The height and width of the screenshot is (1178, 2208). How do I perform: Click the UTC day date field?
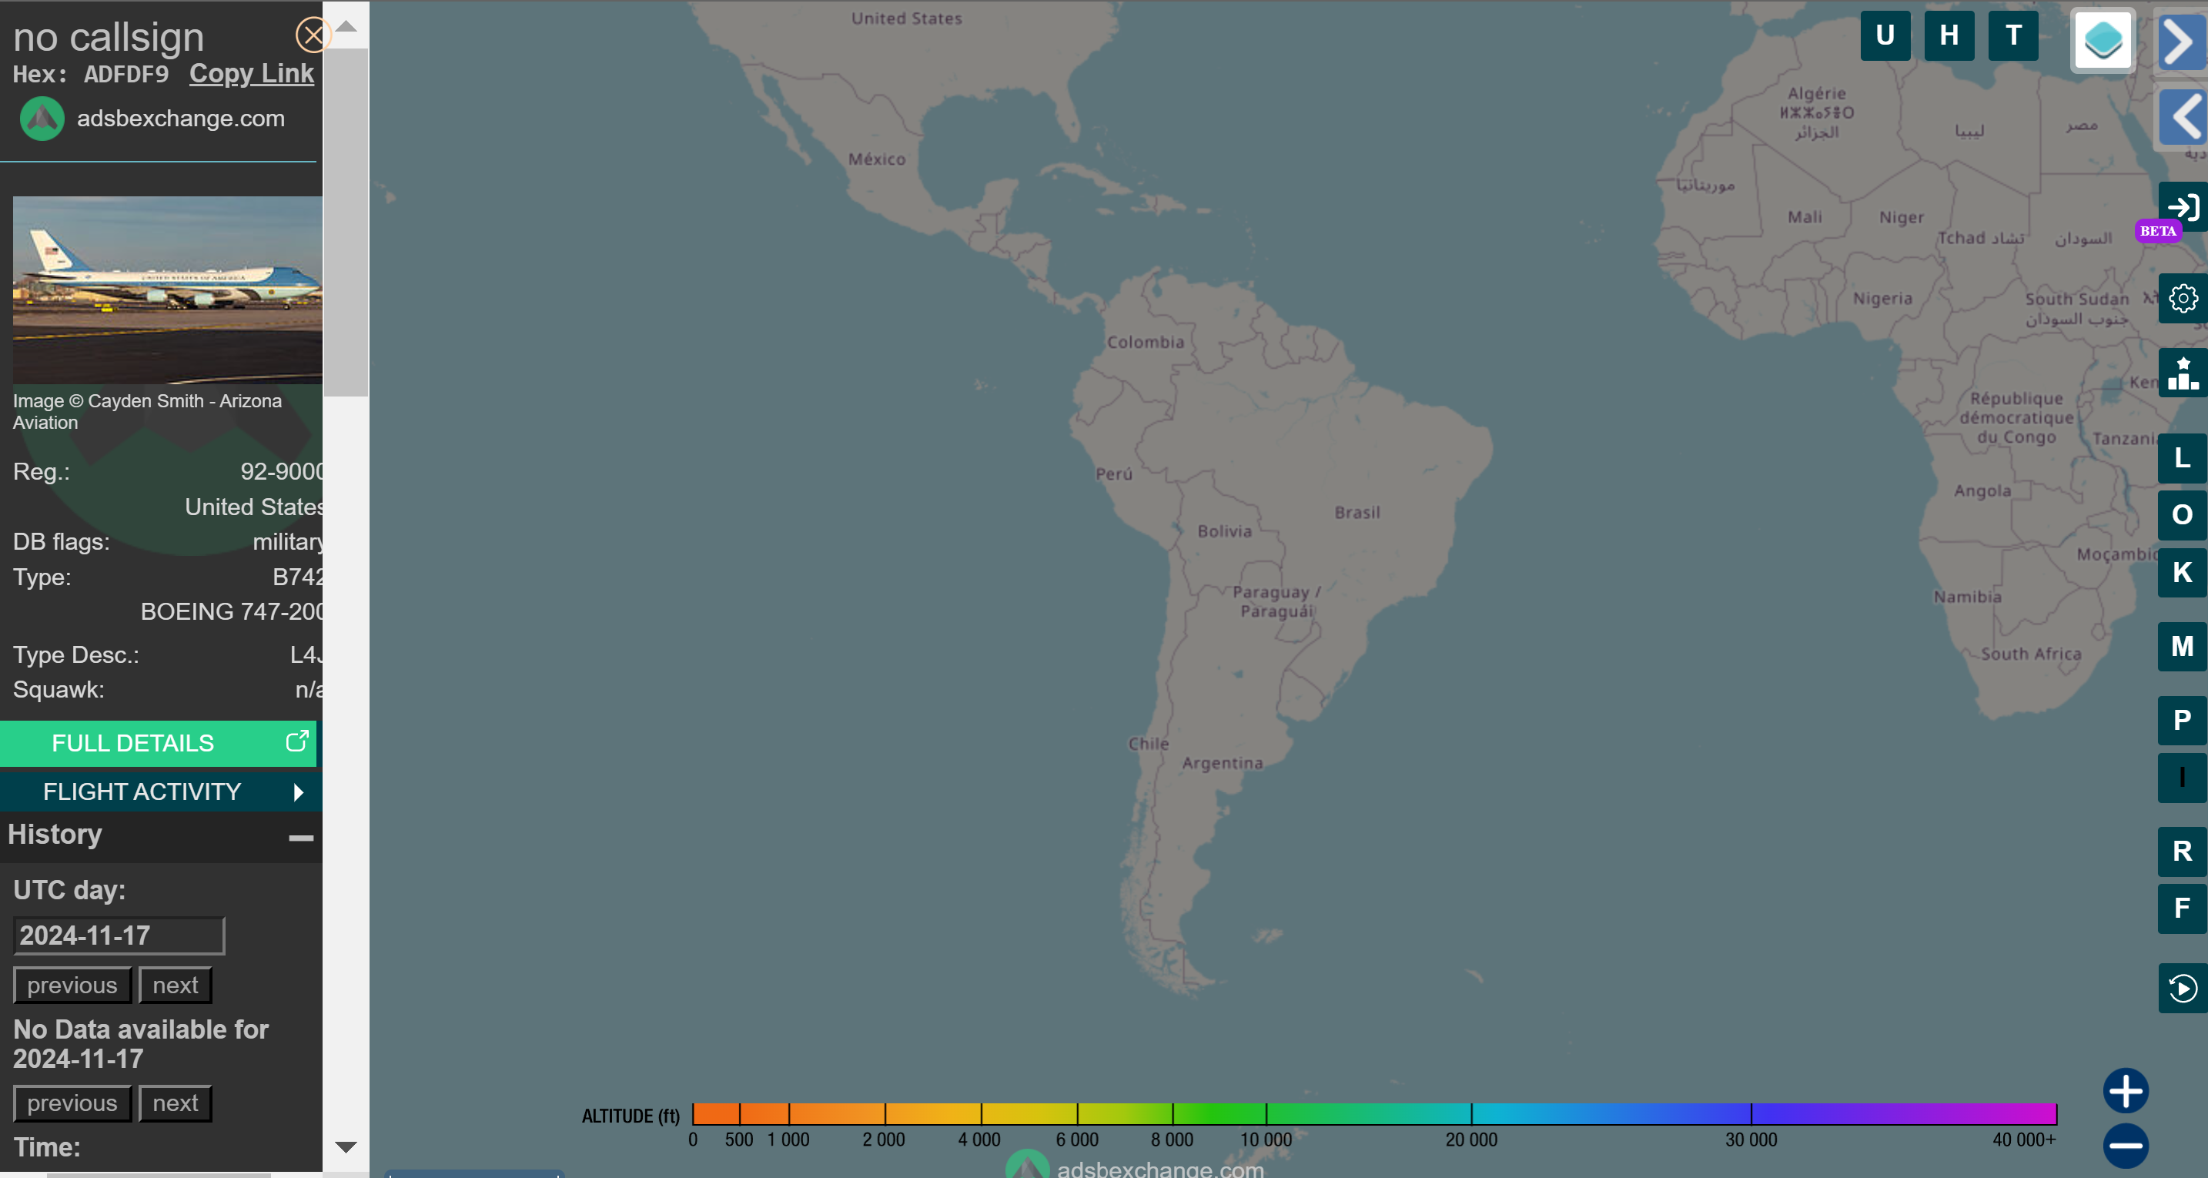119,935
